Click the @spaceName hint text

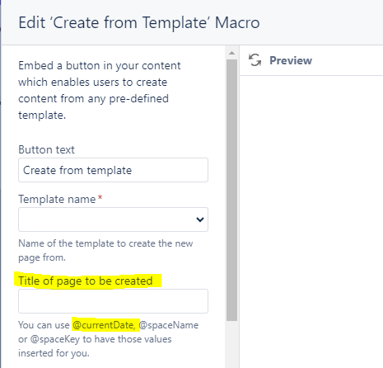169,325
